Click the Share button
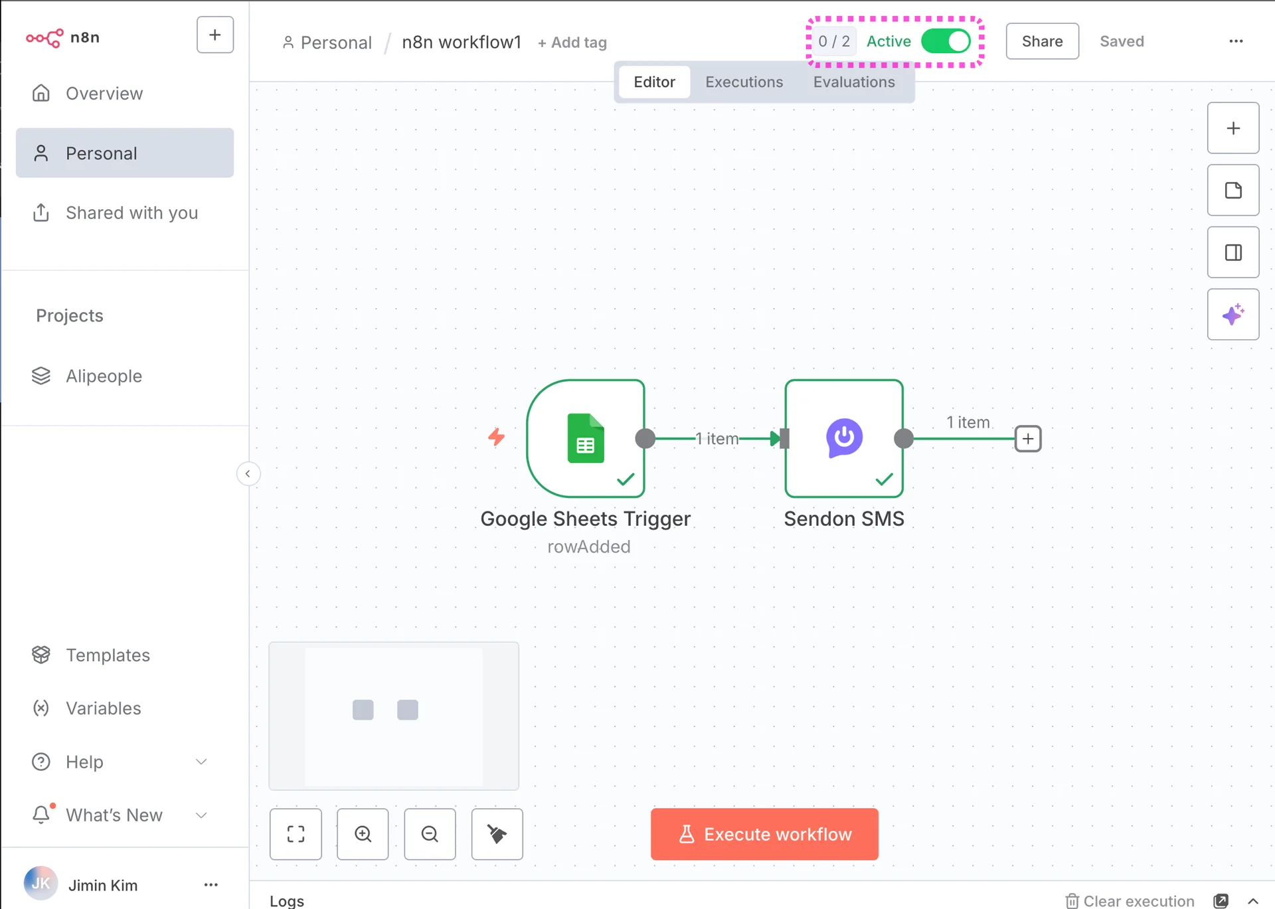This screenshot has width=1275, height=909. (x=1041, y=41)
